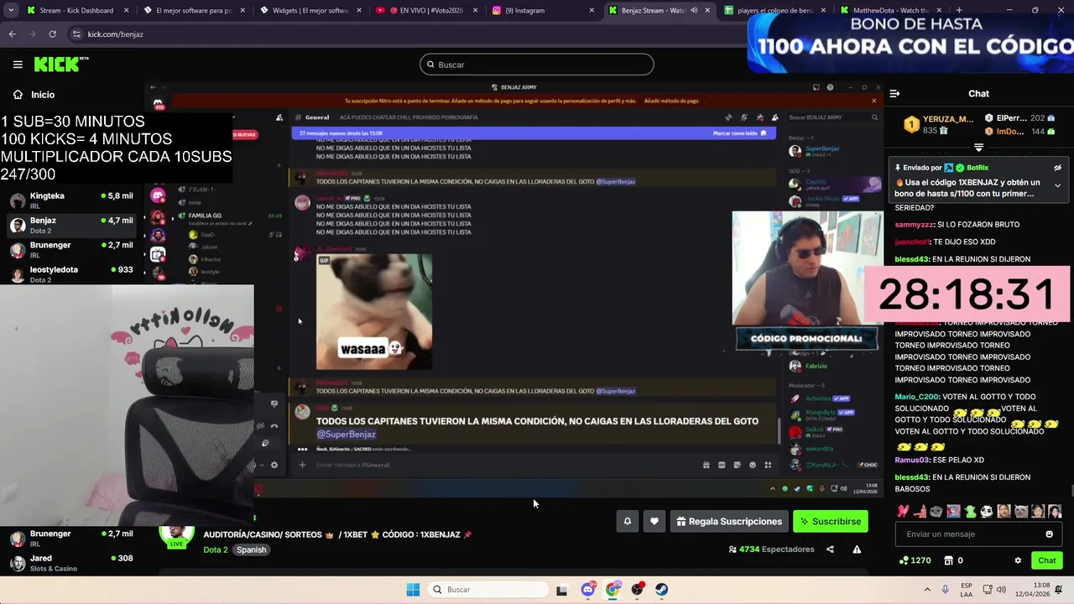Mute audio on Benjaz Stream tab
The image size is (1074, 604).
pyautogui.click(x=694, y=10)
